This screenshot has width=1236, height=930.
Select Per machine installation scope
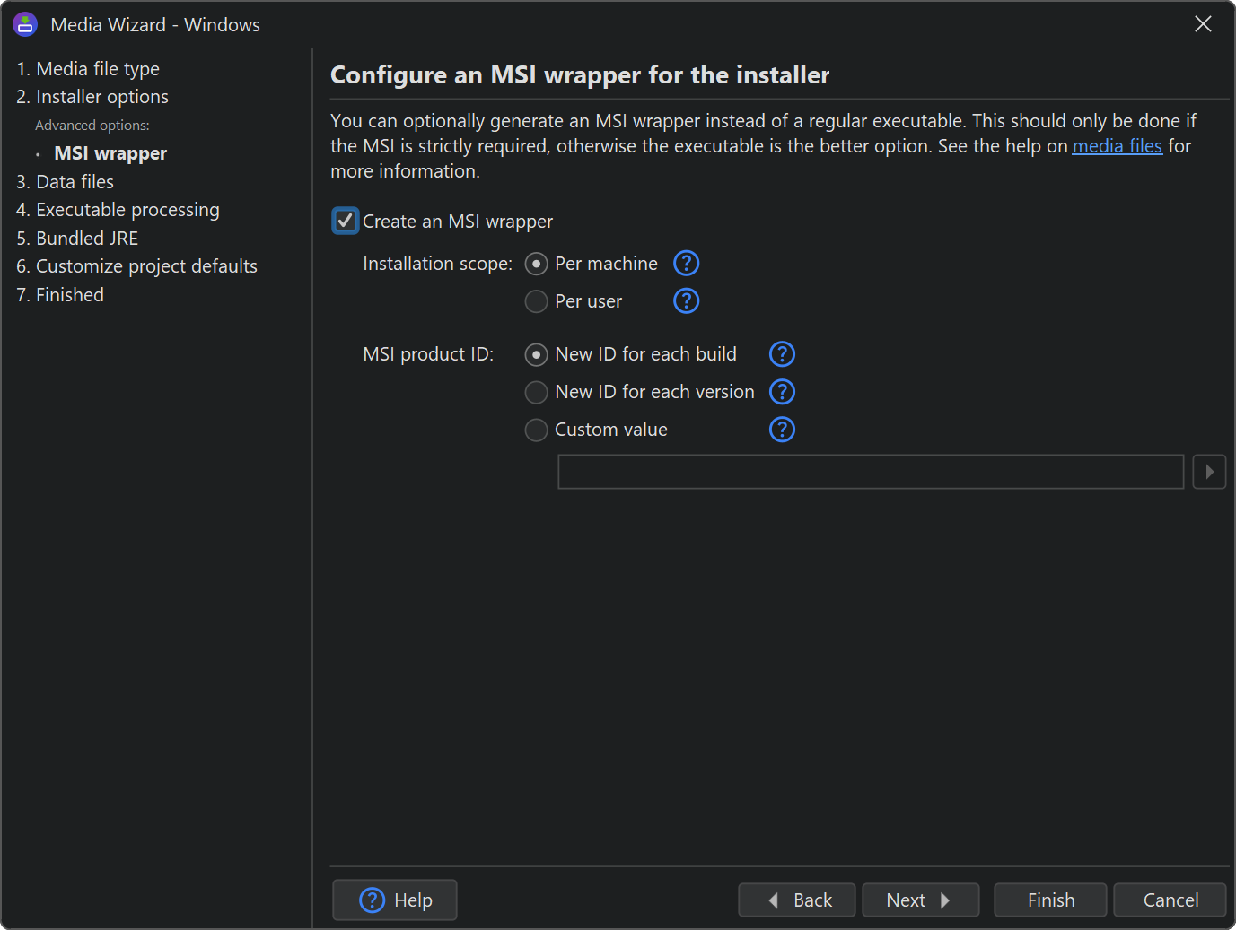point(536,264)
